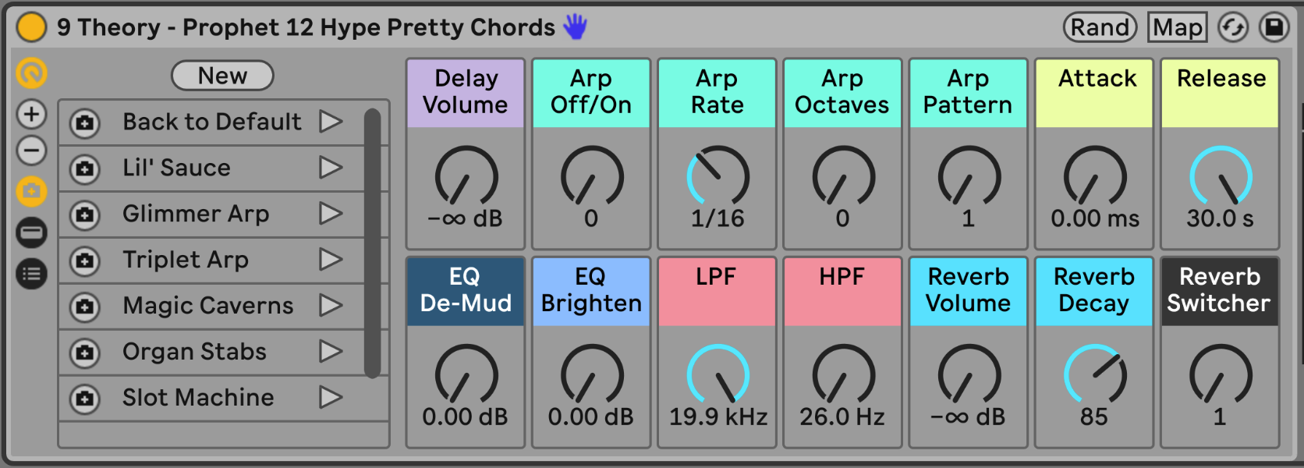
Task: Overwrite the Magic Caverns variation snapshot
Action: pos(84,307)
